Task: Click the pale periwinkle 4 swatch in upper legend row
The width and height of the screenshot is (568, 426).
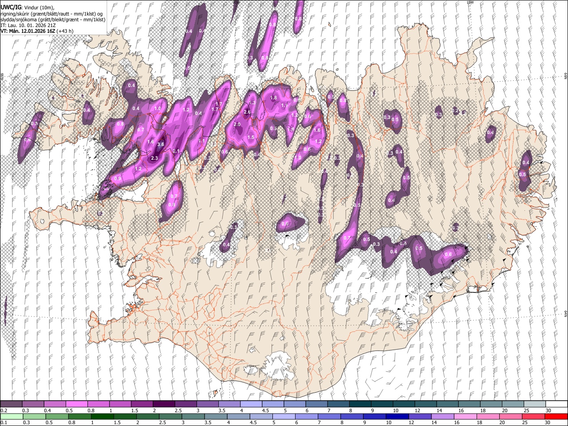Action: coord(250,404)
